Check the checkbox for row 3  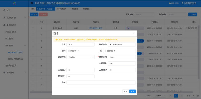click(33, 41)
